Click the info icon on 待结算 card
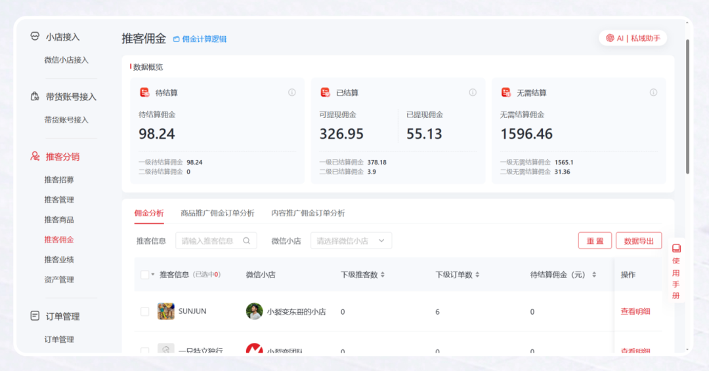Image resolution: width=709 pixels, height=371 pixels. [292, 92]
